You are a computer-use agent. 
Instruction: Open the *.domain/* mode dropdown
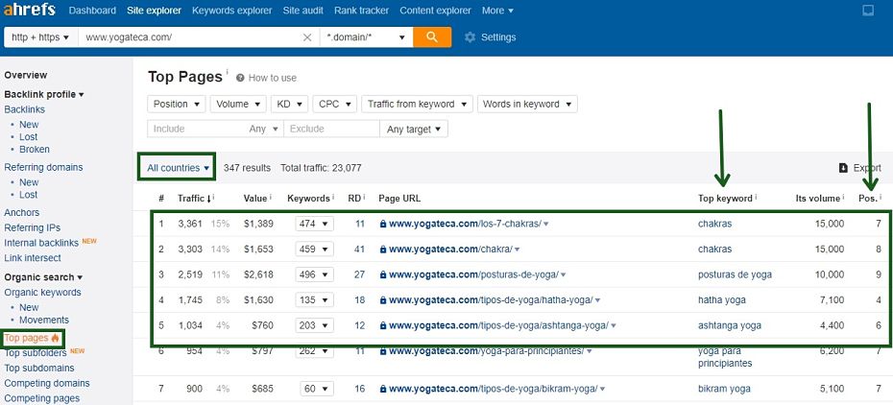(x=366, y=37)
